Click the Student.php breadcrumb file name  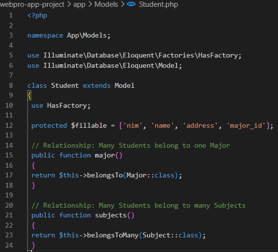click(x=159, y=4)
